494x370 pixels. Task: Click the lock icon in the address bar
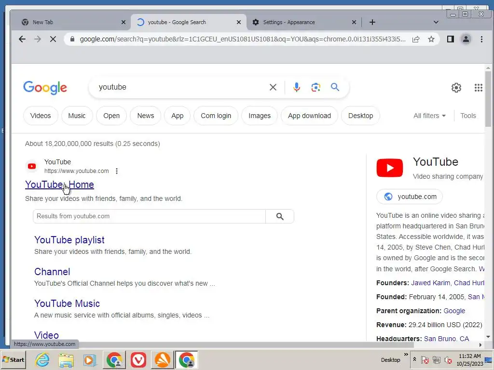point(72,39)
